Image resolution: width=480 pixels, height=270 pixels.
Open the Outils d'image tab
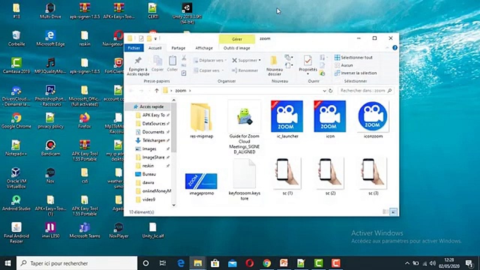(237, 48)
